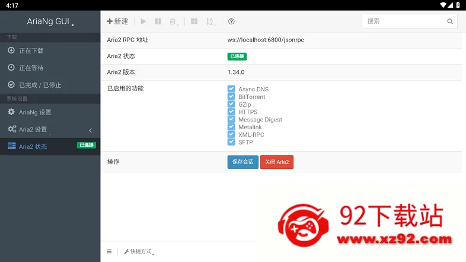Toggle BitTorrent checkbox
Image resolution: width=466 pixels, height=262 pixels.
pos(231,97)
